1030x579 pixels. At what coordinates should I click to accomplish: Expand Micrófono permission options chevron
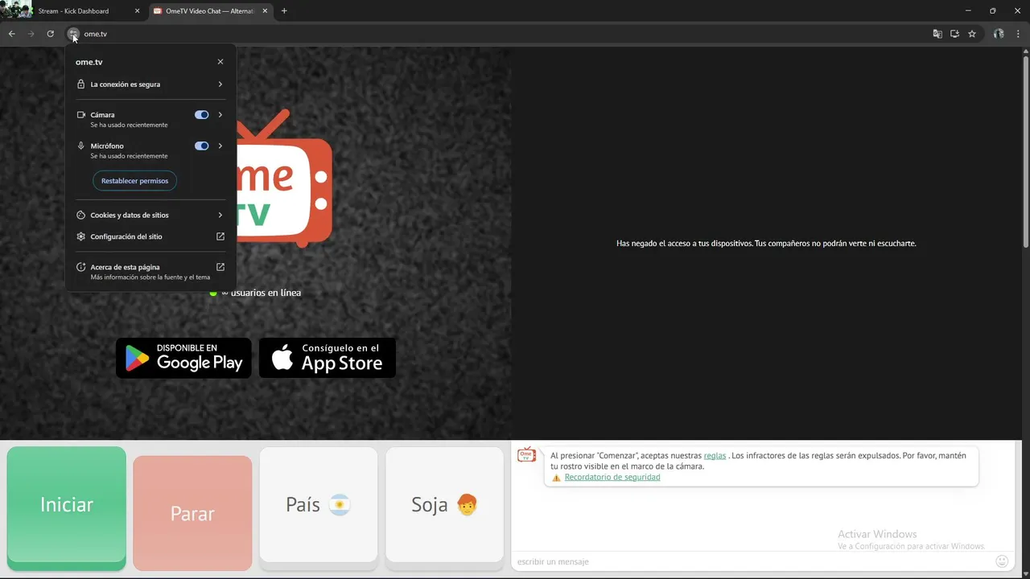click(x=220, y=146)
